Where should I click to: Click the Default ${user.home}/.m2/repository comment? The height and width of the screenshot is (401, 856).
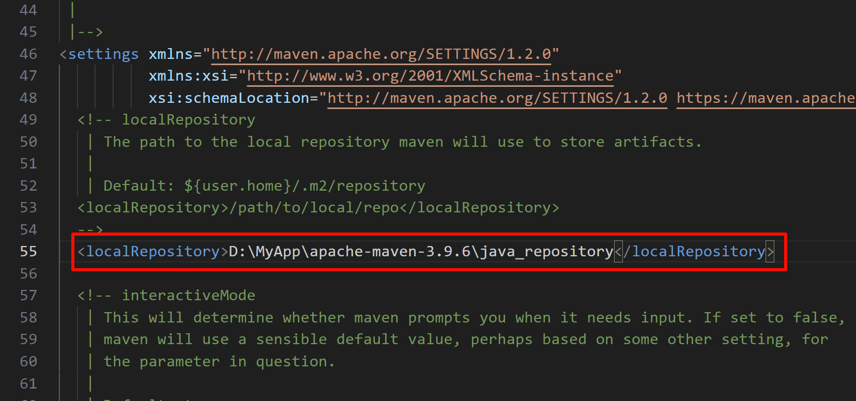pyautogui.click(x=264, y=186)
